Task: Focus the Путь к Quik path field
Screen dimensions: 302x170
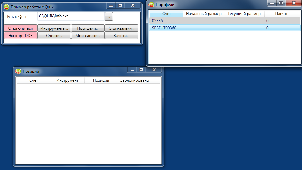Action: pyautogui.click(x=71, y=16)
